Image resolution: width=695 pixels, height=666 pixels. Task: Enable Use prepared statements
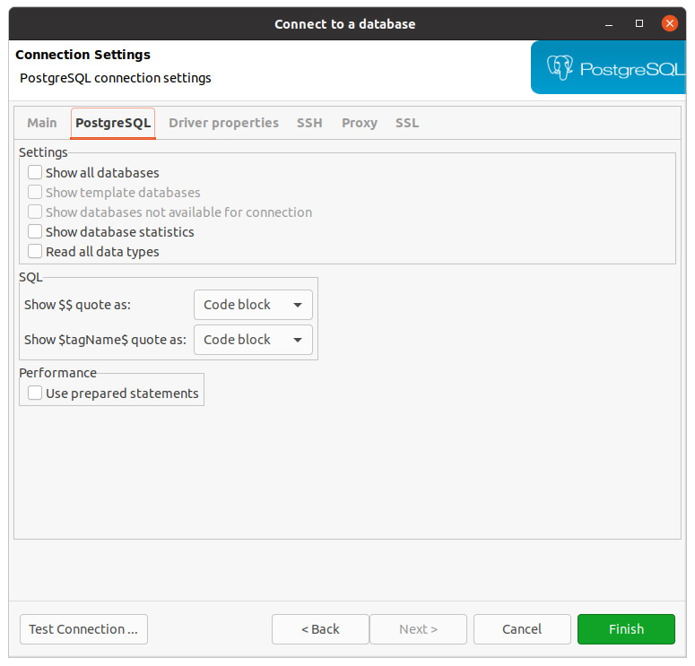coord(35,394)
